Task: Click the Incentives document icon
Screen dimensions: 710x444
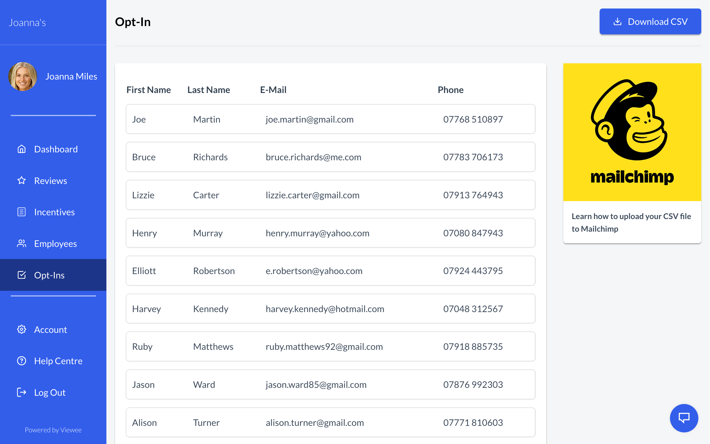Action: (21, 212)
